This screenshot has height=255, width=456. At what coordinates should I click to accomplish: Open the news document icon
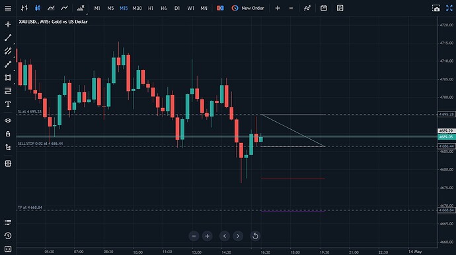coord(340,8)
